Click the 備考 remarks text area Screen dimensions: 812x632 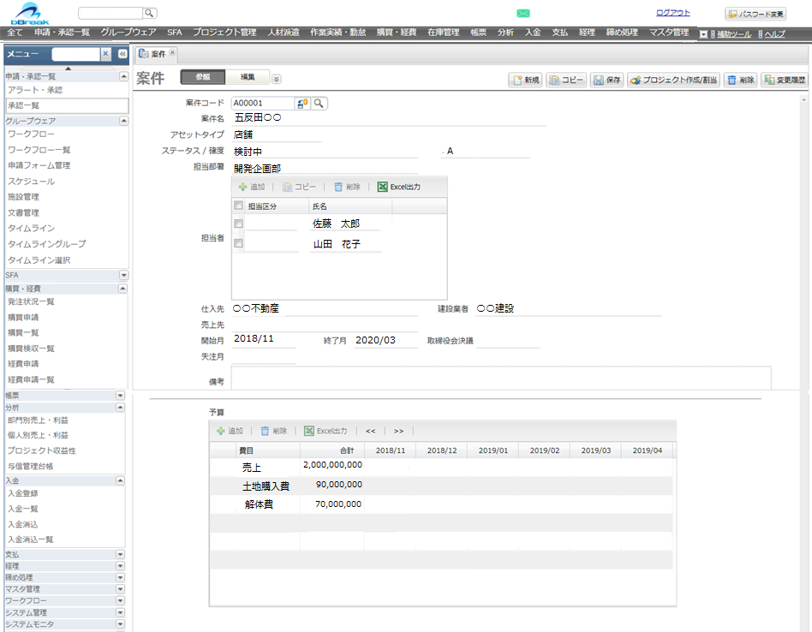500,378
